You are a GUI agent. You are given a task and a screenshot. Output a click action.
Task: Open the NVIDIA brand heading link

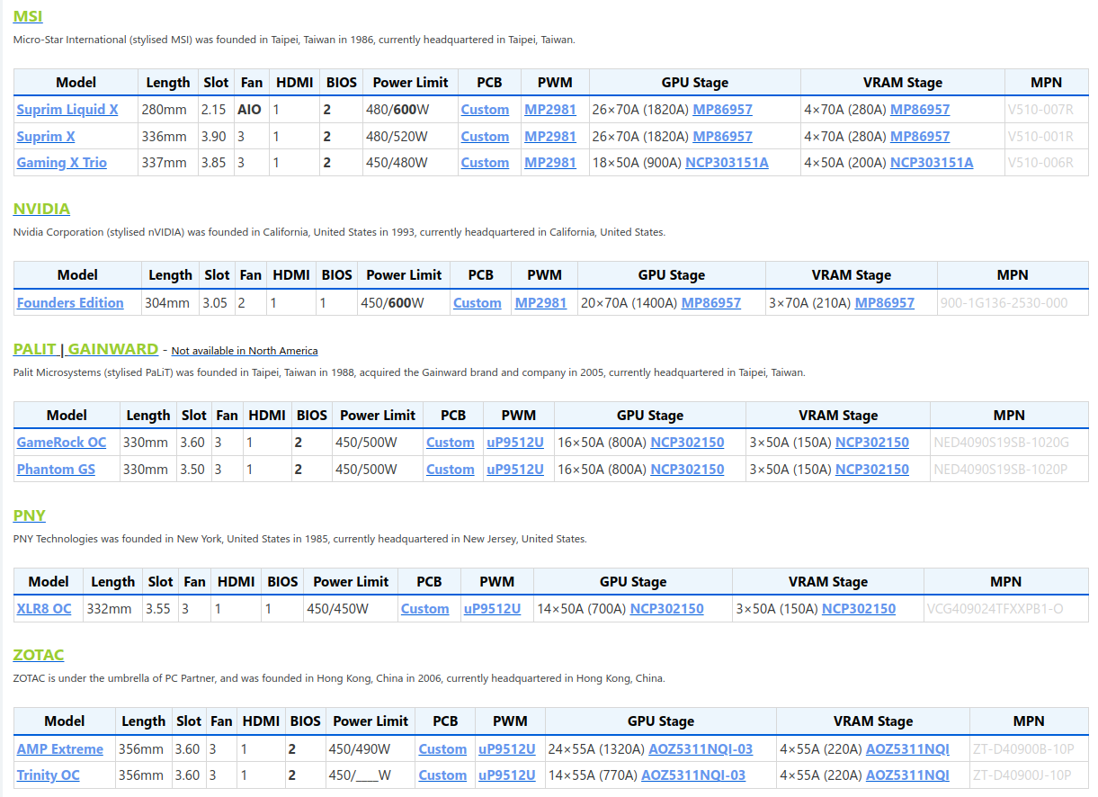click(41, 209)
